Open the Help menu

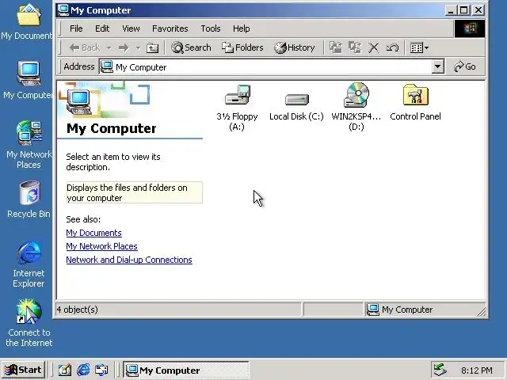(241, 28)
